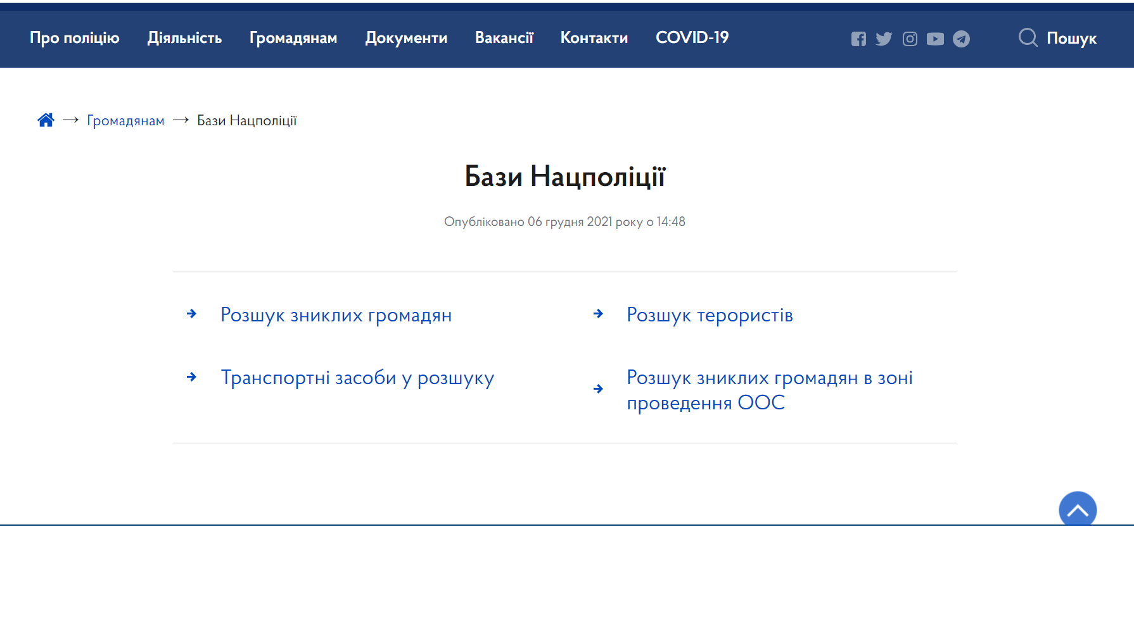Open the Facebook page icon
Viewport: 1134px width, 639px height.
858,39
